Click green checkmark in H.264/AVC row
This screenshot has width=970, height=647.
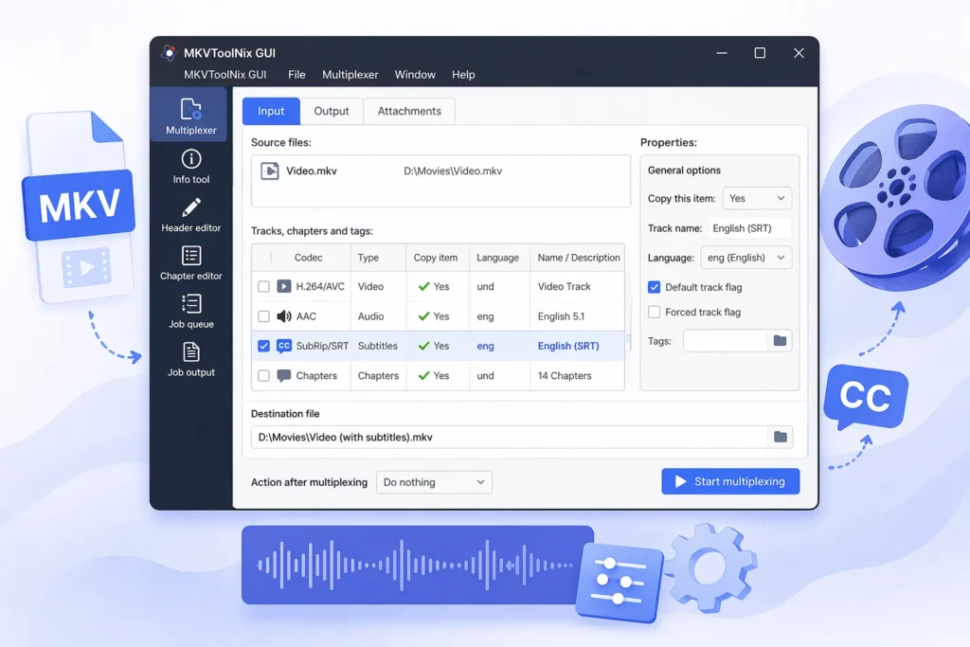423,286
